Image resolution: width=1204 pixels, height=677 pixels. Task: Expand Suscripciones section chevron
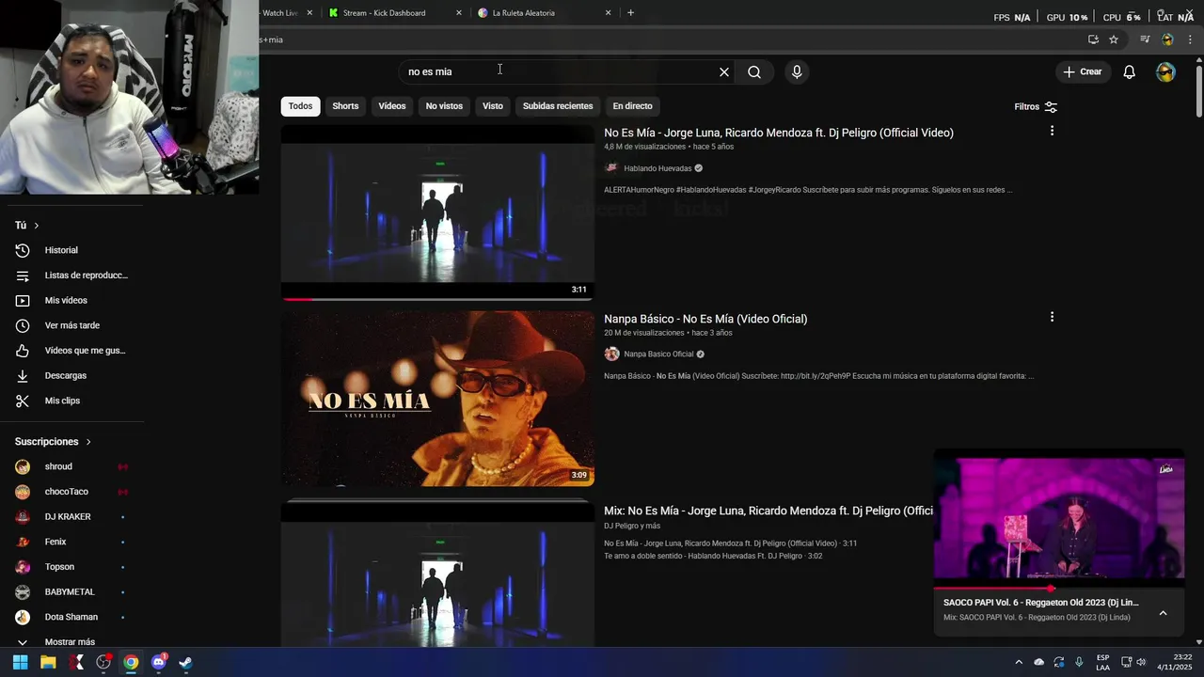[88, 442]
